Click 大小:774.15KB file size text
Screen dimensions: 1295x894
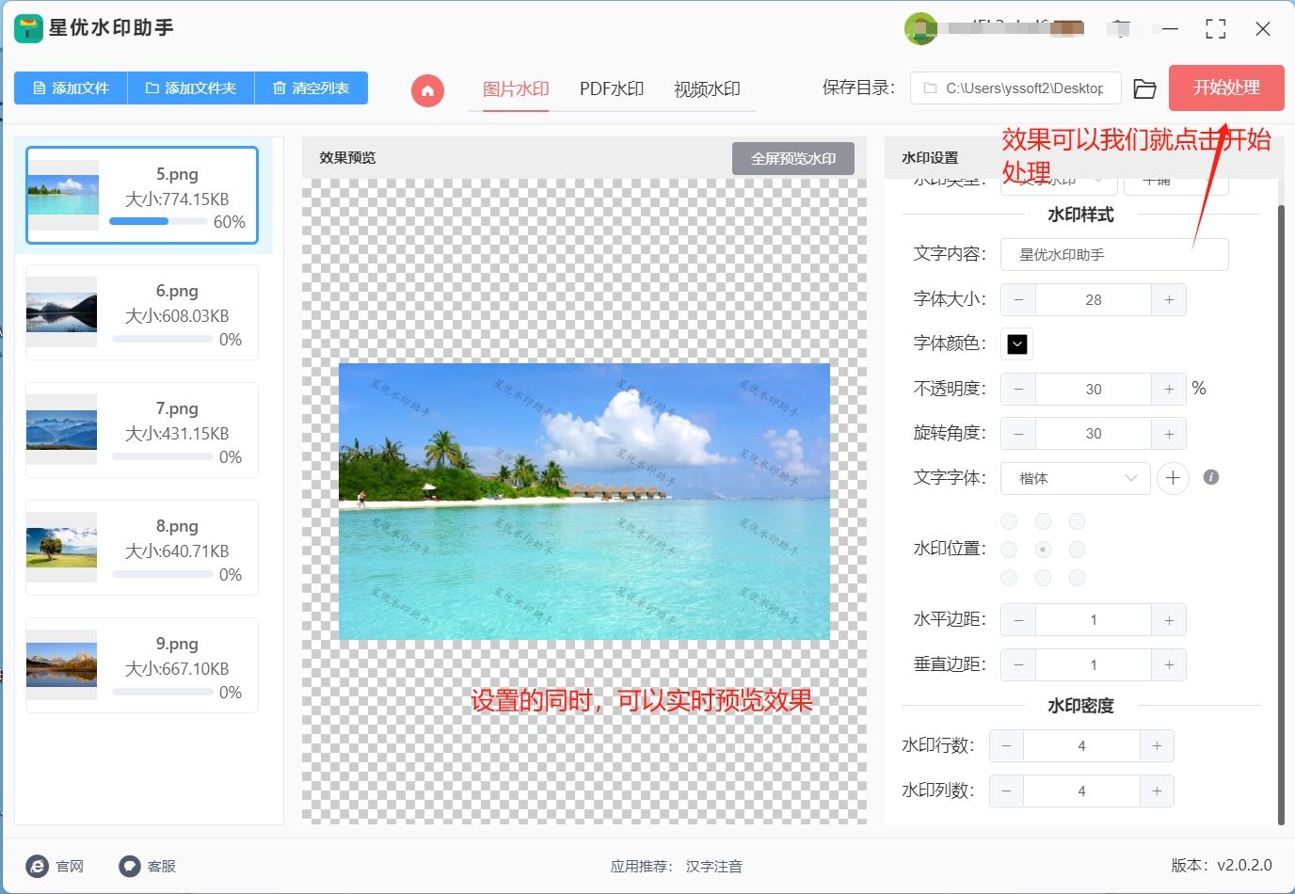[x=177, y=200]
